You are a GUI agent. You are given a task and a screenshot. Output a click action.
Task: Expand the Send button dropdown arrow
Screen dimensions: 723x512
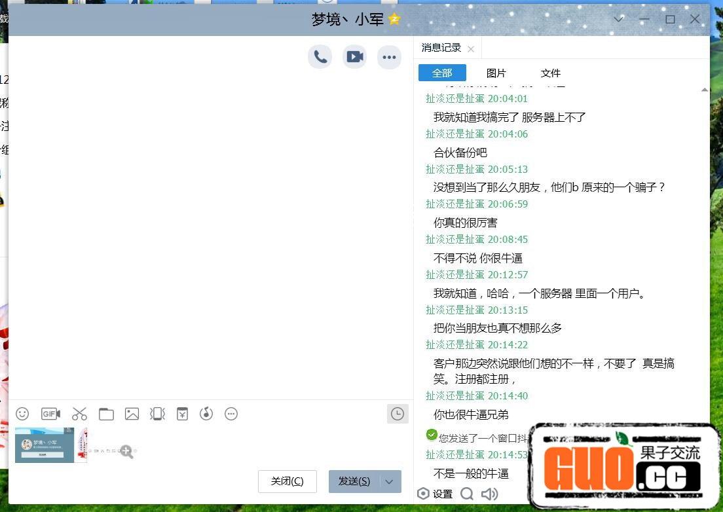click(x=389, y=481)
